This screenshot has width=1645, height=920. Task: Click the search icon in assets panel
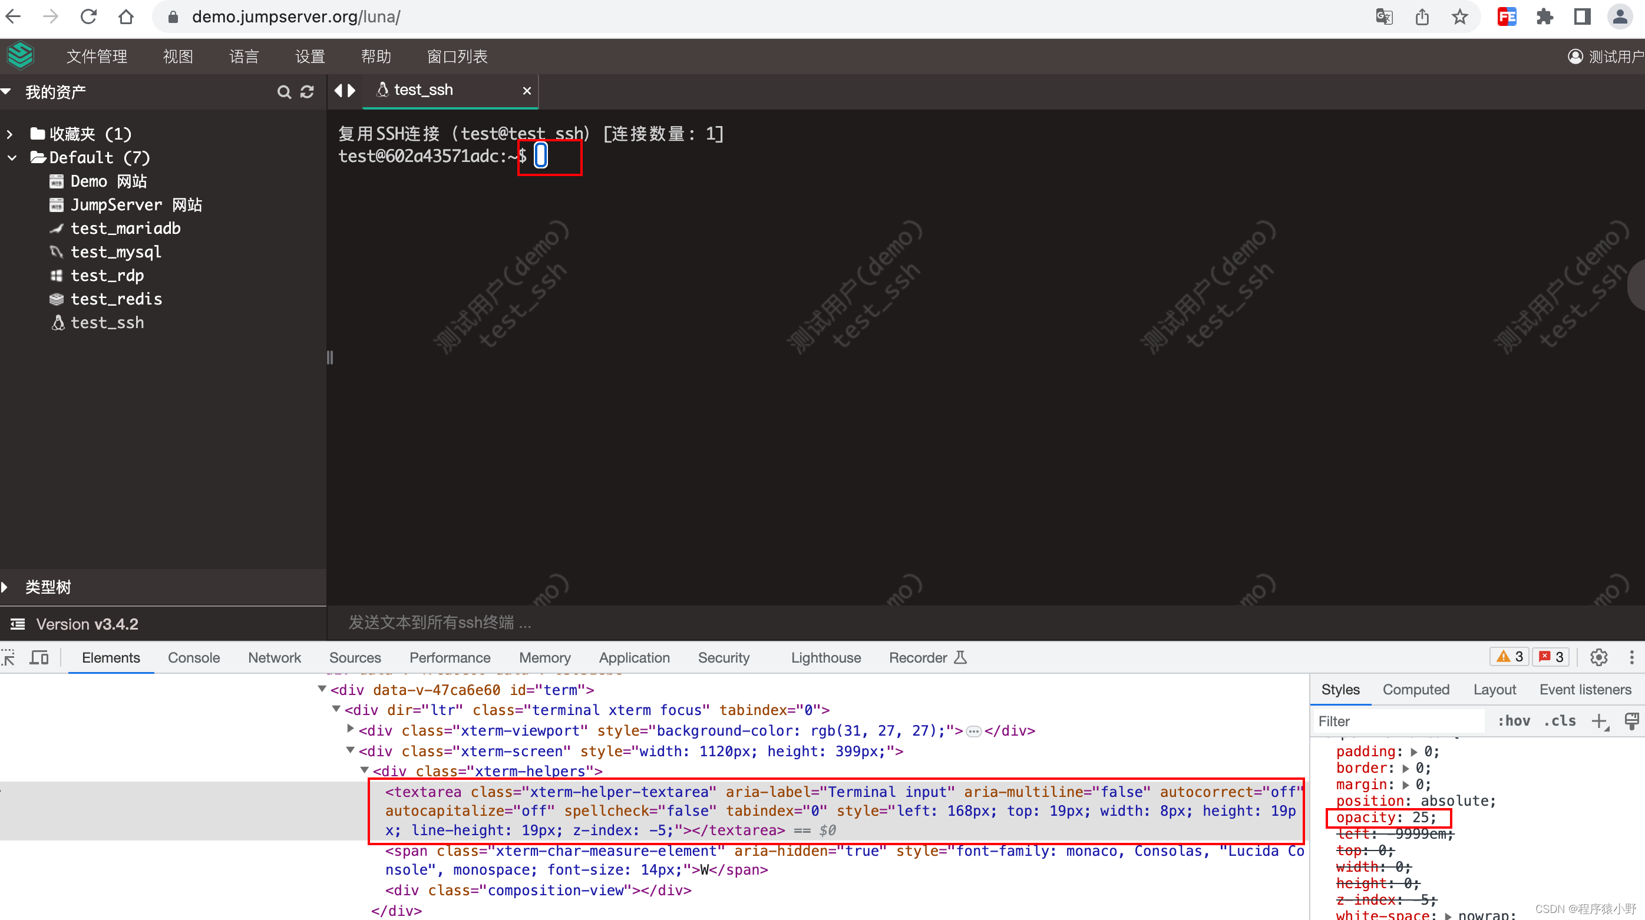click(x=283, y=92)
